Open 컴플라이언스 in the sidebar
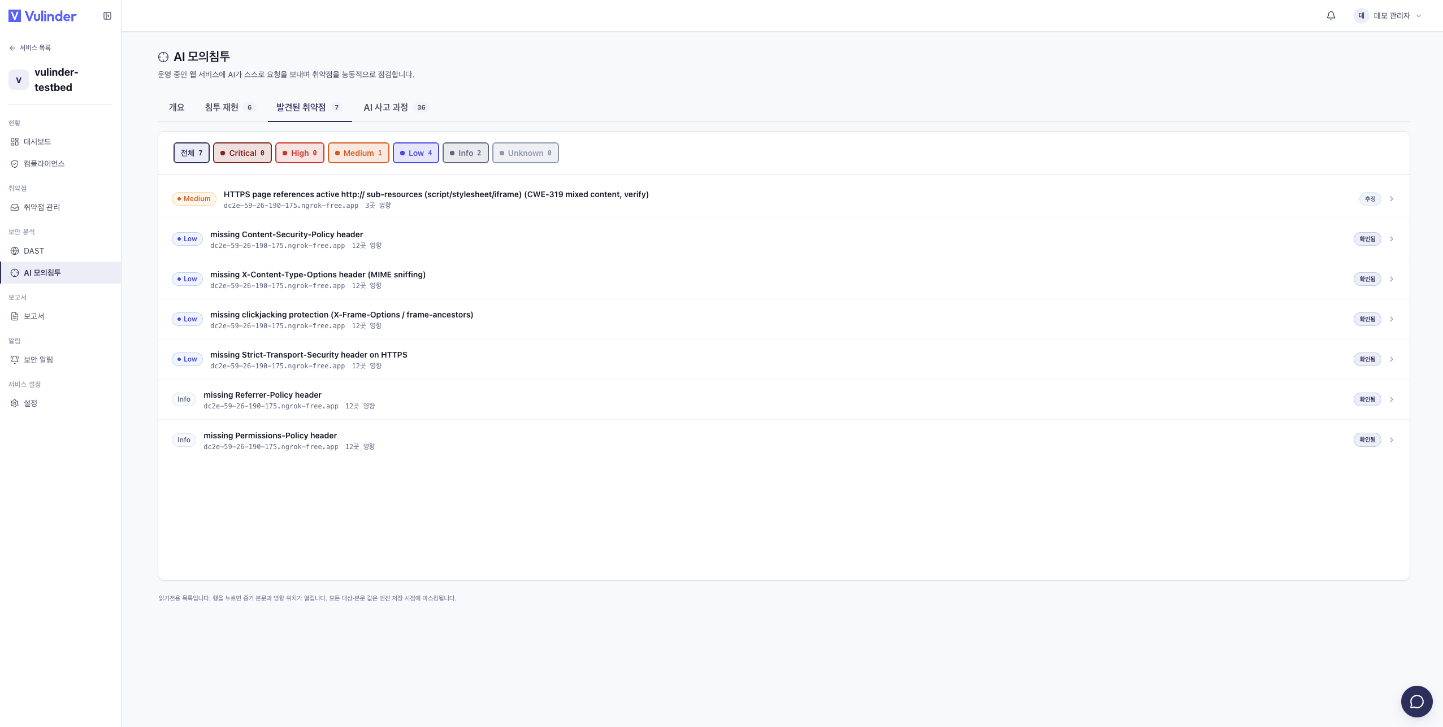This screenshot has height=727, width=1443. (x=60, y=164)
